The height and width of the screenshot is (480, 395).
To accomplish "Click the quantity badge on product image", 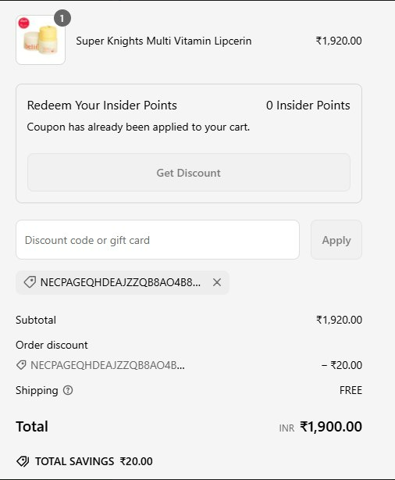I will pos(62,18).
